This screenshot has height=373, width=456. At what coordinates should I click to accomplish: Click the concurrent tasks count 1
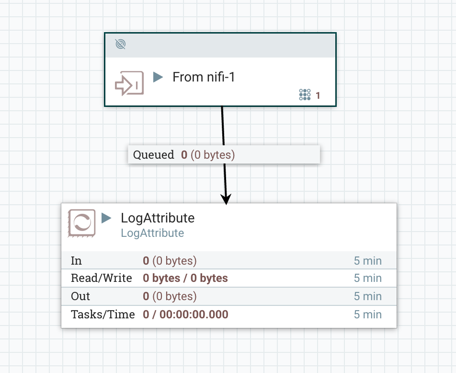click(x=318, y=95)
